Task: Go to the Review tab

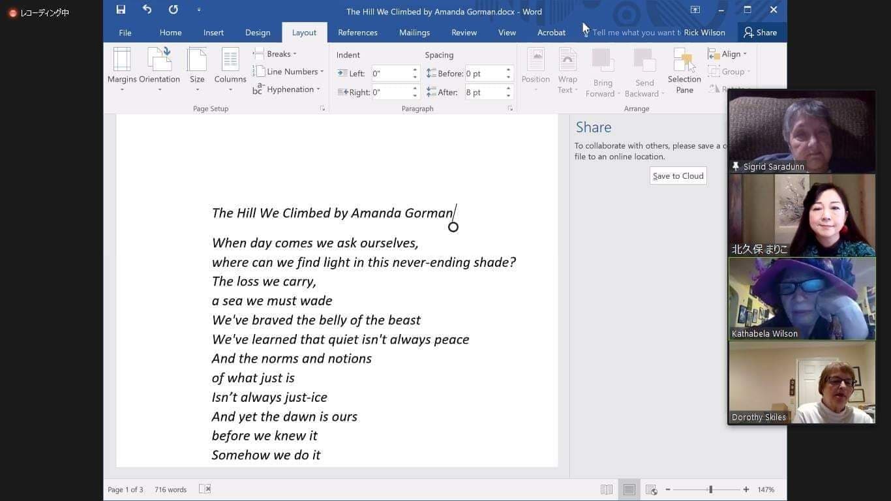Action: [x=464, y=33]
